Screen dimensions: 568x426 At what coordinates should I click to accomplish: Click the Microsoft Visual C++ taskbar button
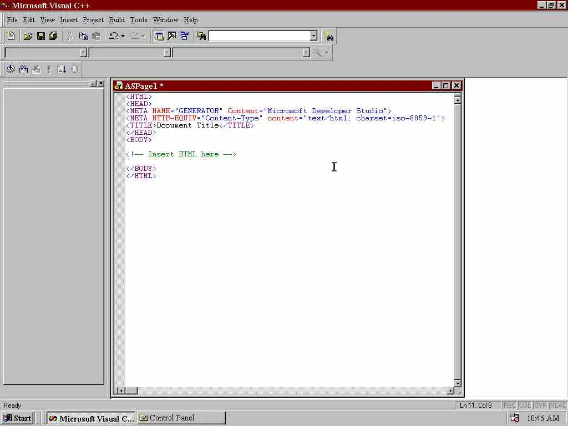coord(91,418)
